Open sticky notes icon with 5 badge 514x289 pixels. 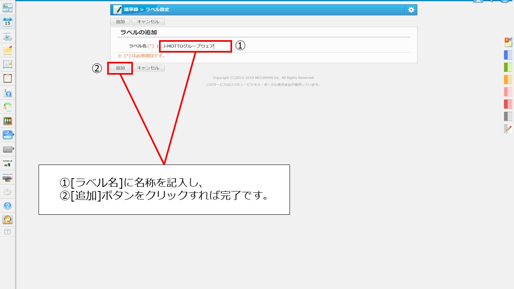click(x=508, y=42)
